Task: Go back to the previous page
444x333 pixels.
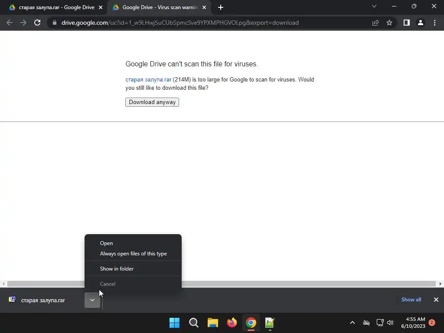Action: (10, 23)
